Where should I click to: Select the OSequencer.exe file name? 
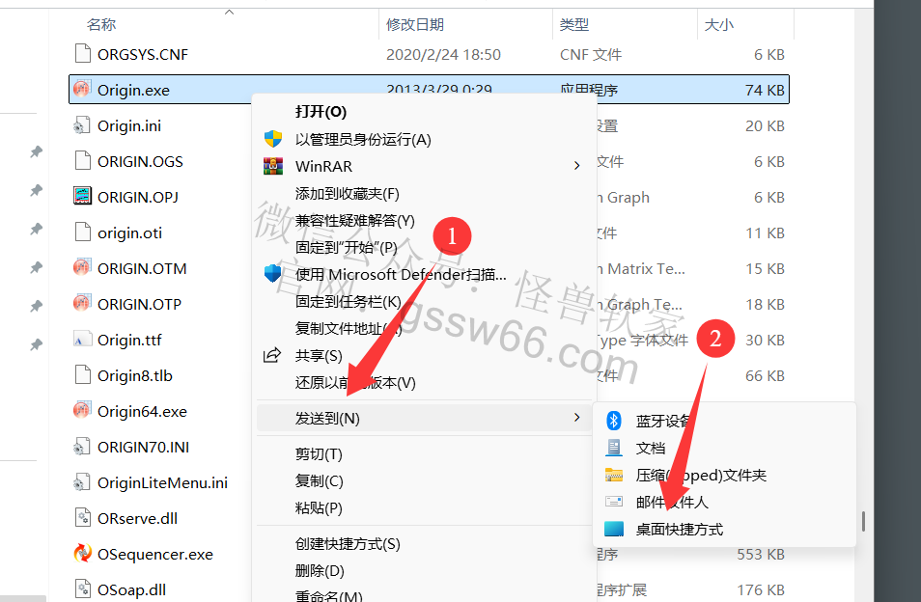155,554
